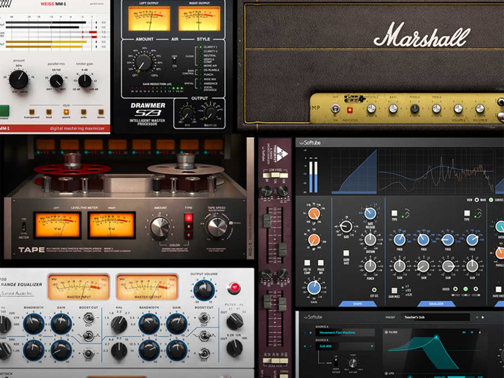Image resolution: width=504 pixels, height=378 pixels.
Task: Click the Drawmer S73 amount knob
Action: tap(144, 62)
